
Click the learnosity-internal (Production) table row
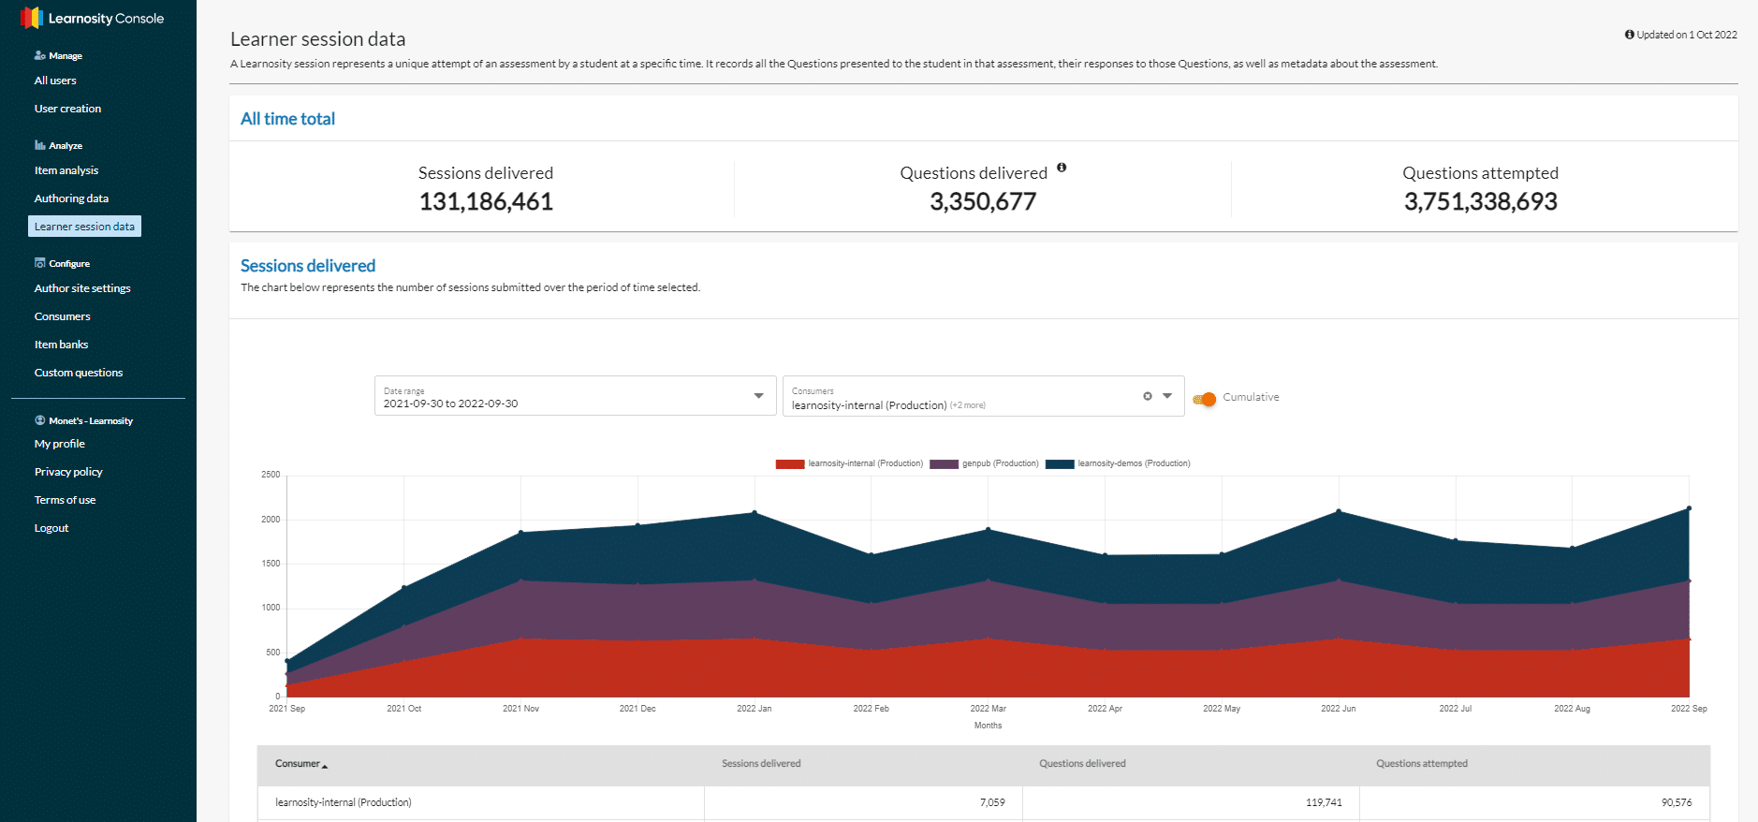pos(984,802)
